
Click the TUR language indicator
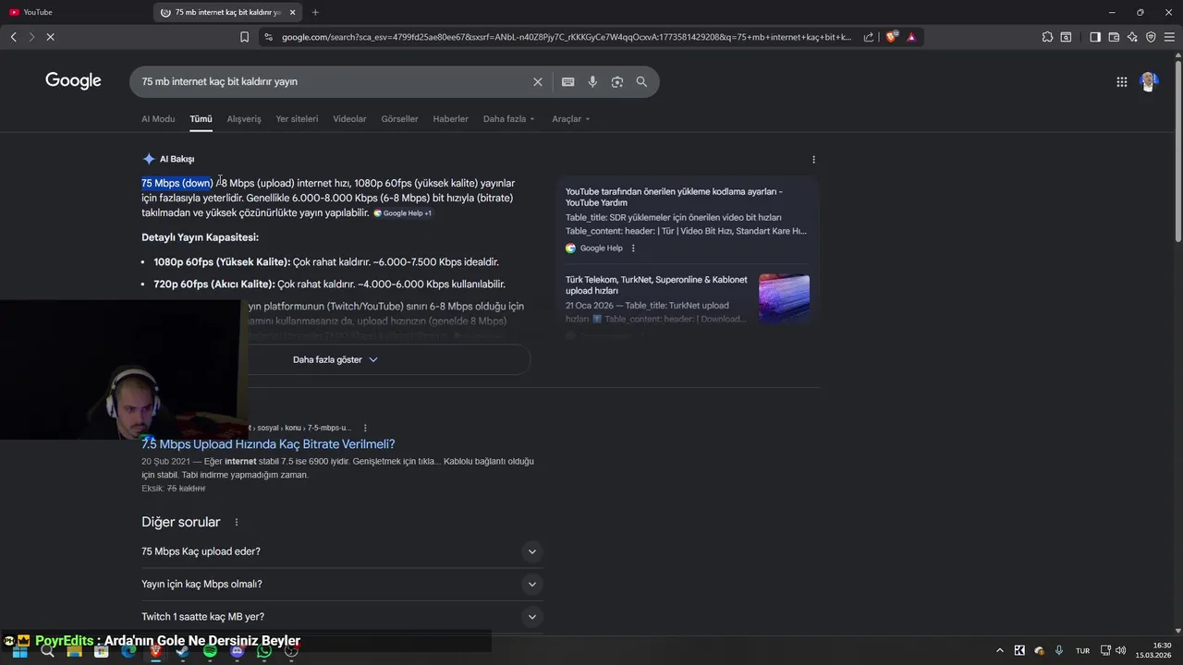(1082, 650)
